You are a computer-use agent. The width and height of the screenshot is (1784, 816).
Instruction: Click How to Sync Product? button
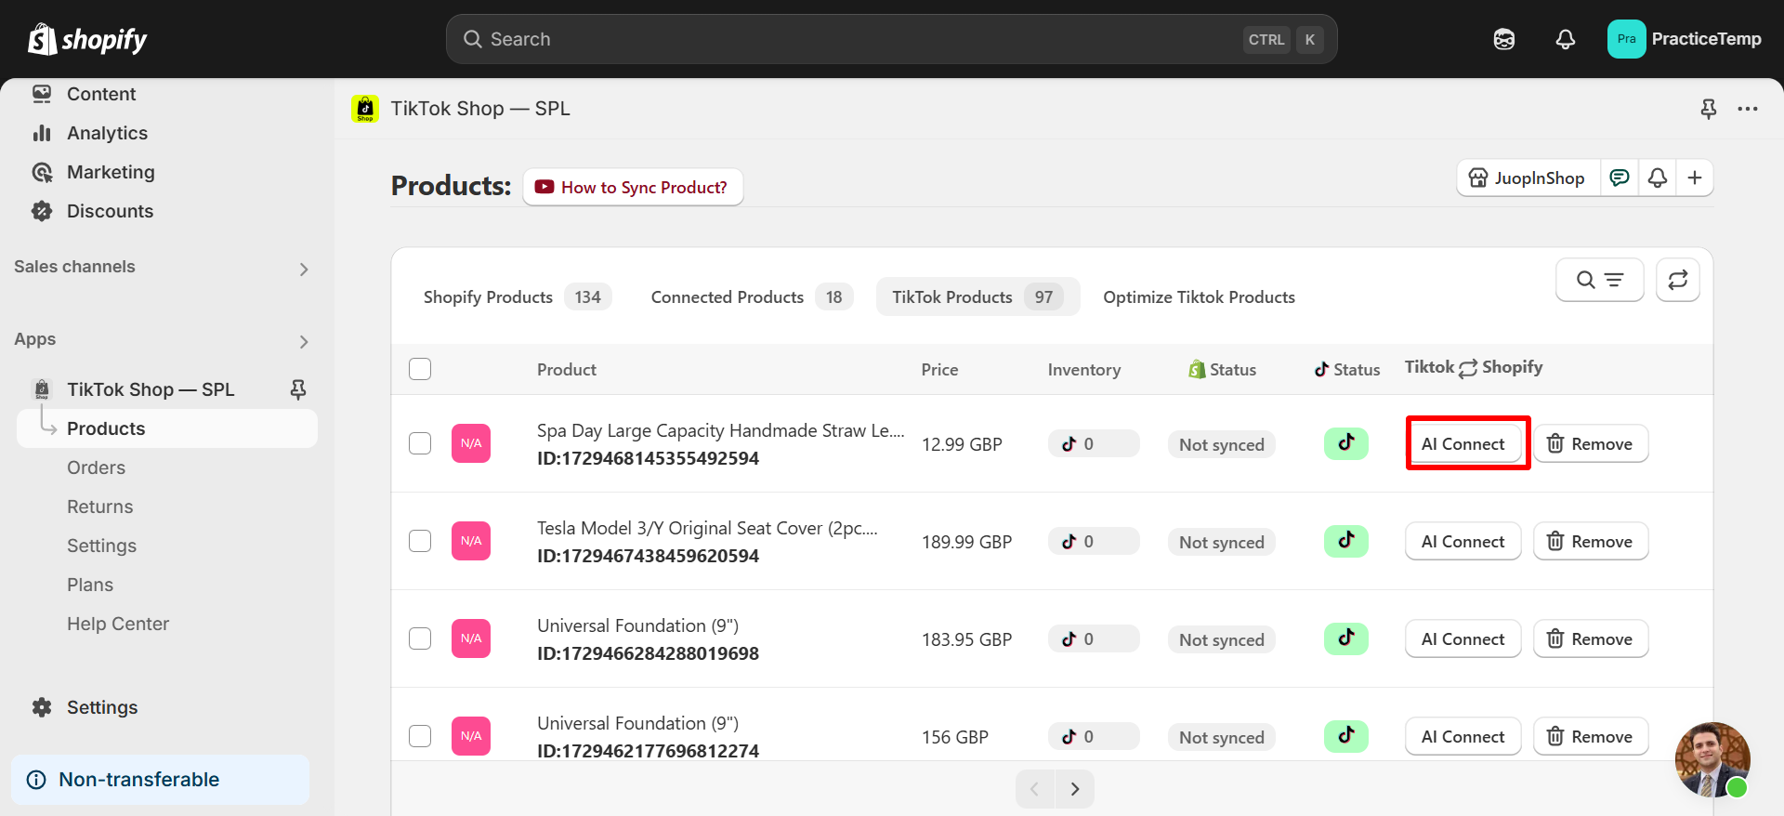click(x=633, y=187)
